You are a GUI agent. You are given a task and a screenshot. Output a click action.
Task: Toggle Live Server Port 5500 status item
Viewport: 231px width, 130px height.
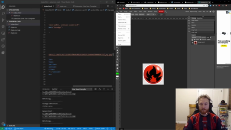tap(100, 129)
